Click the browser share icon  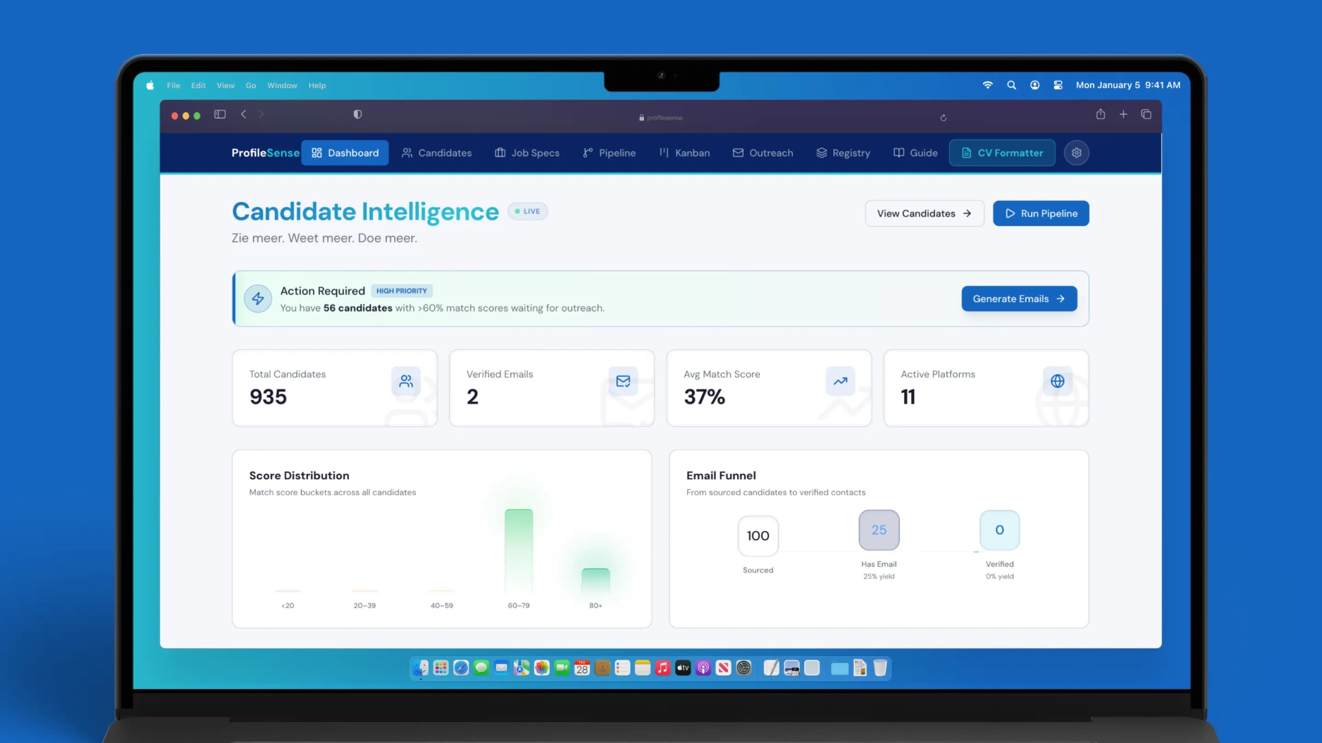(x=1100, y=114)
